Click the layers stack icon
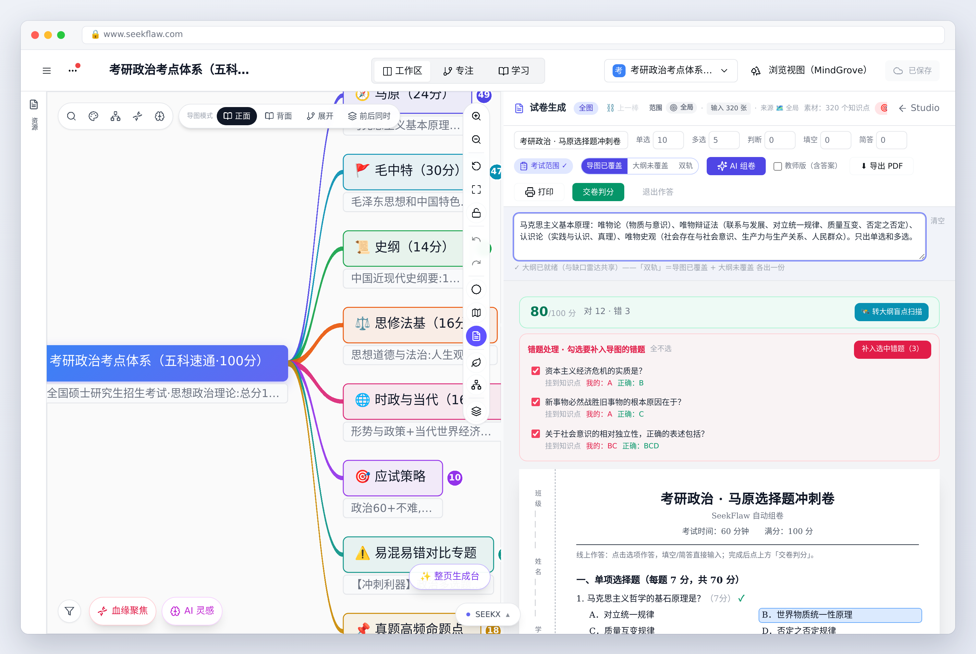Screen dimensions: 976x654 click(x=476, y=411)
